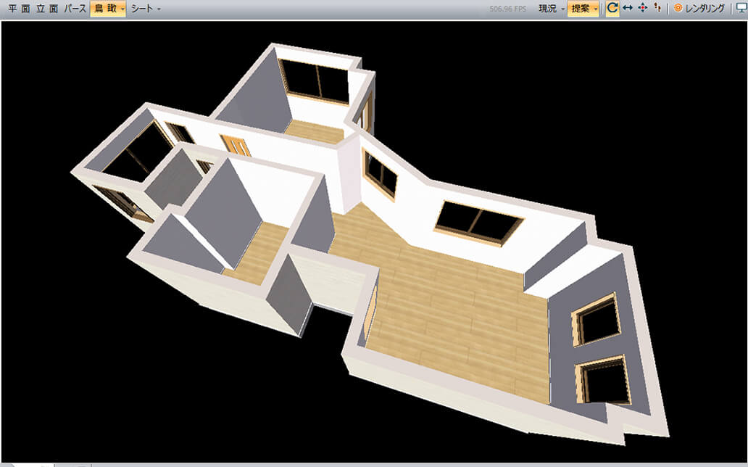Viewport: 748px width, 467px height.
Task: Expand the 鳥瞰 dropdown arrow
Action: 122,9
